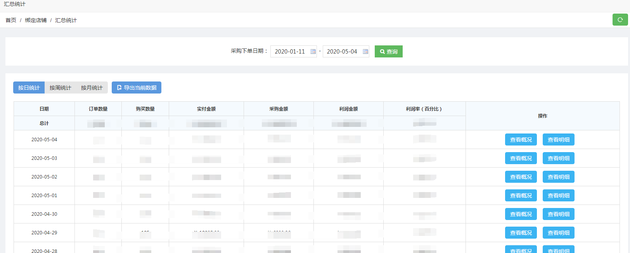The image size is (630, 253).
Task: Click the 操作 column header
Action: [543, 116]
